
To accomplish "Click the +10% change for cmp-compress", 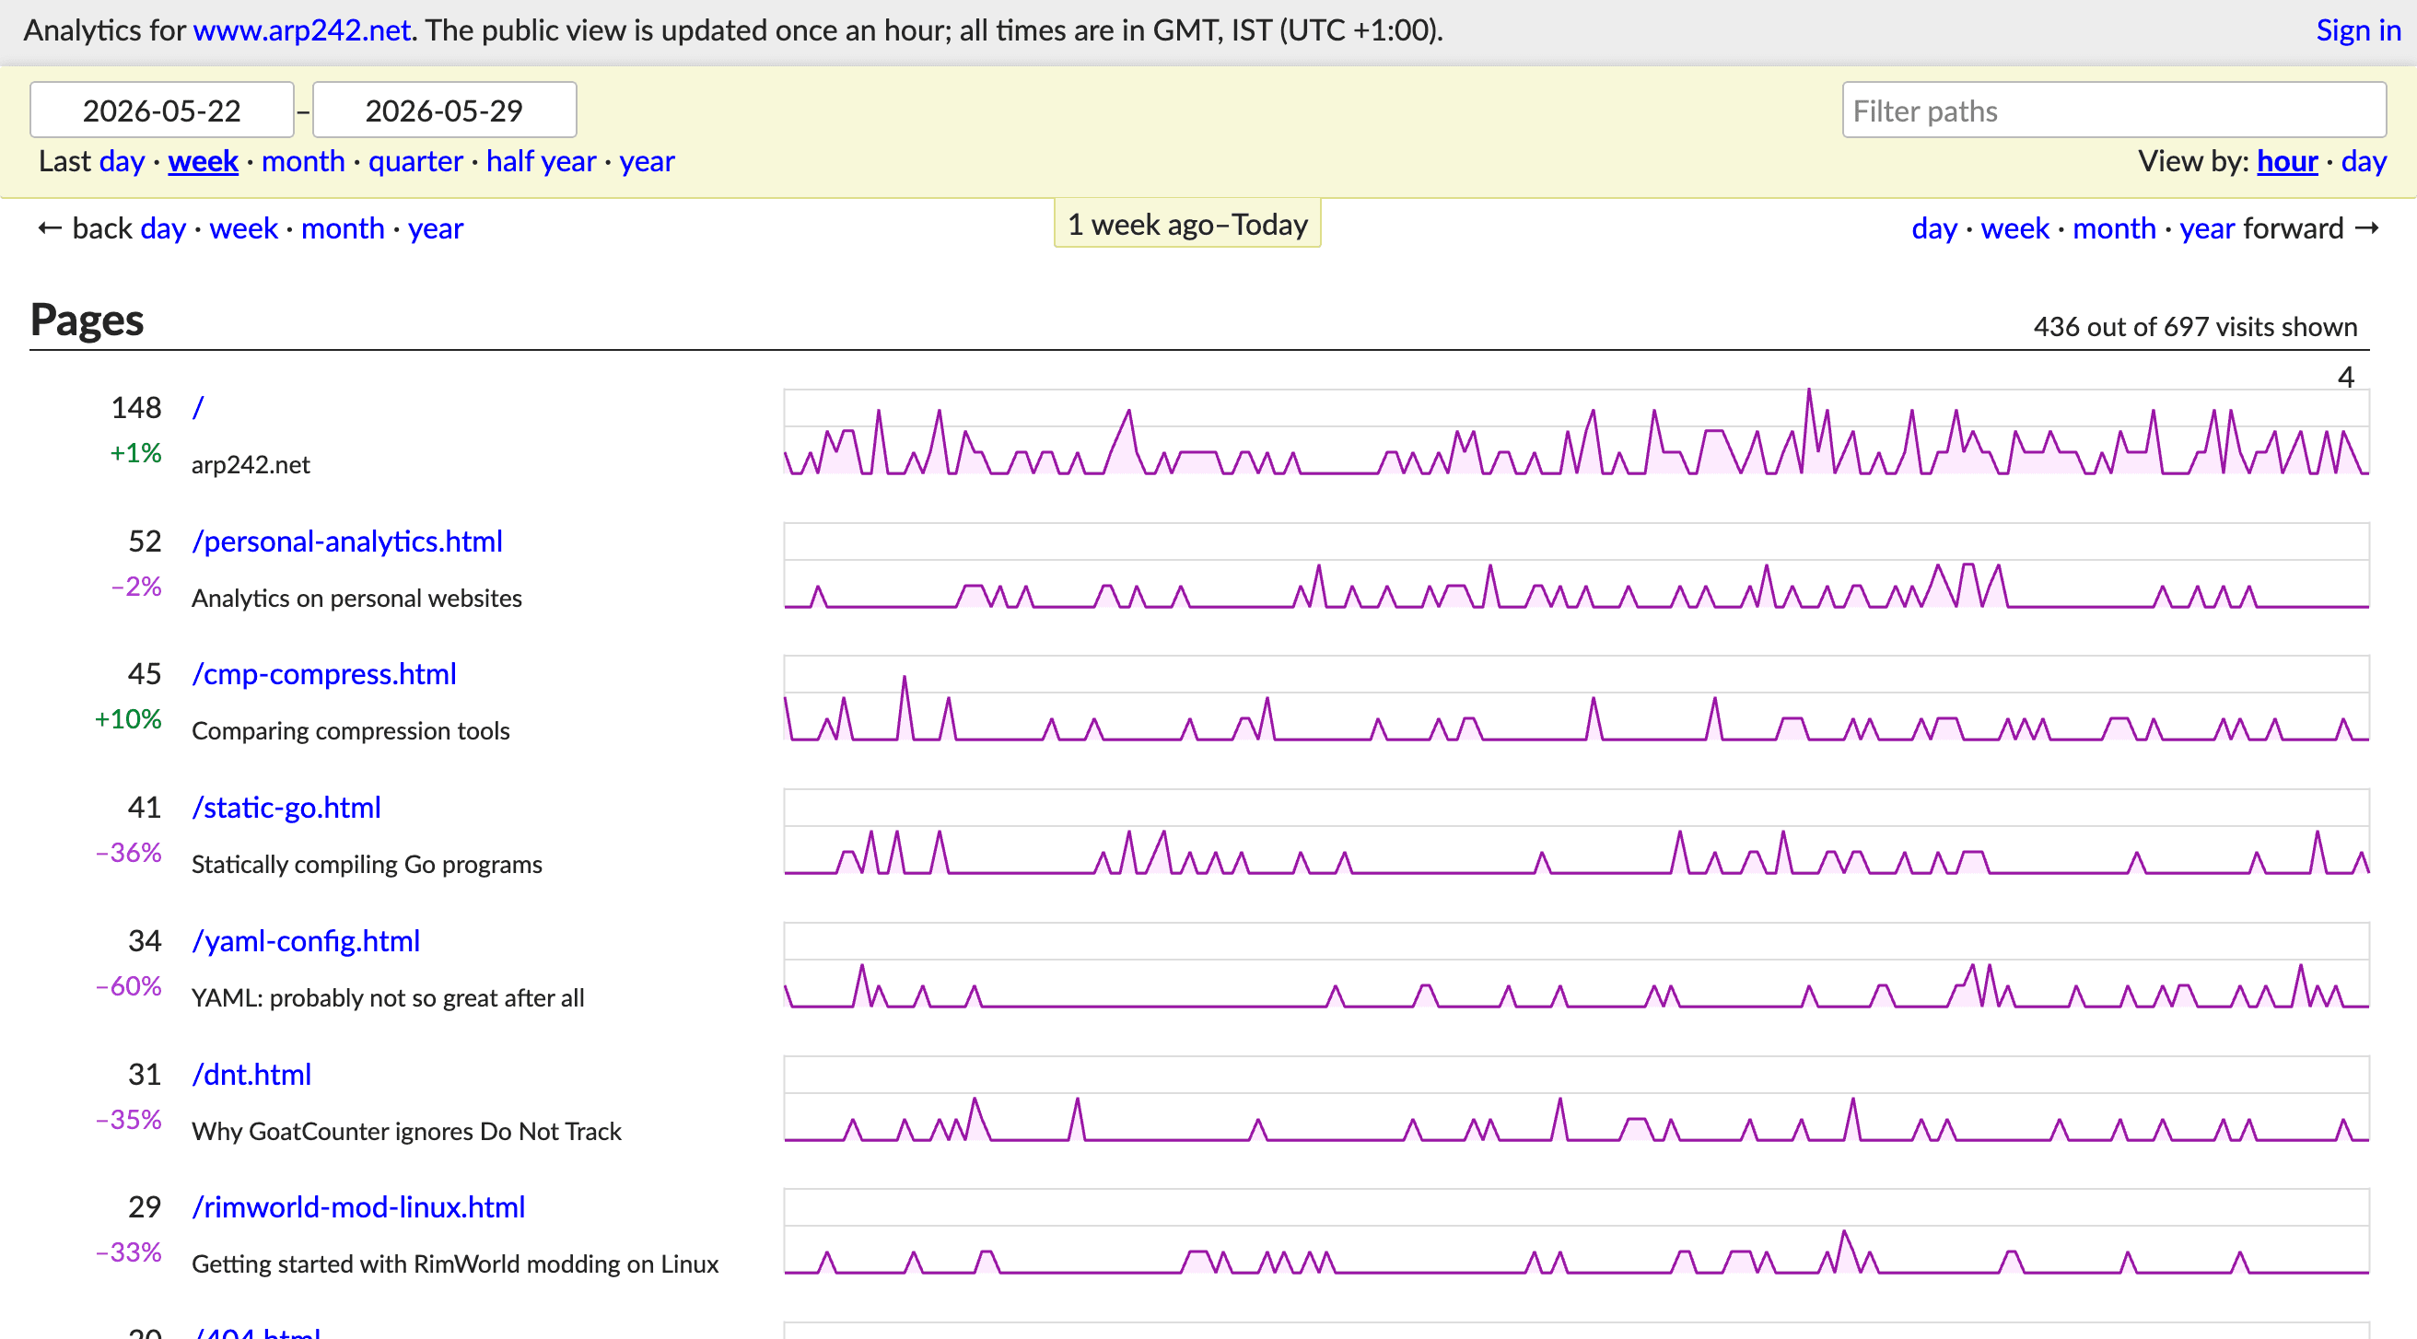I will (129, 718).
